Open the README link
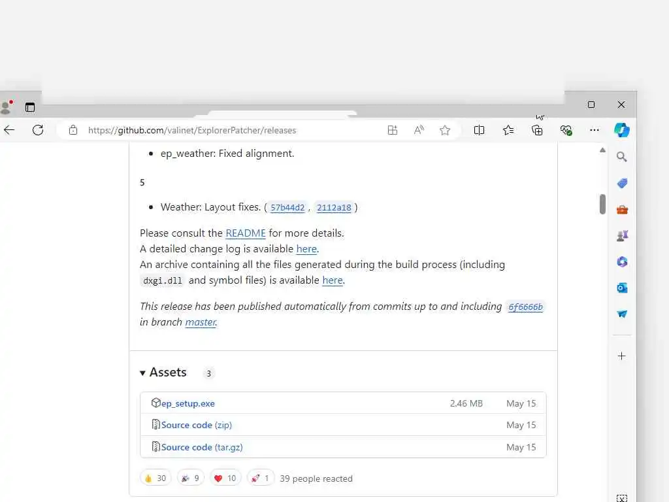 point(246,233)
